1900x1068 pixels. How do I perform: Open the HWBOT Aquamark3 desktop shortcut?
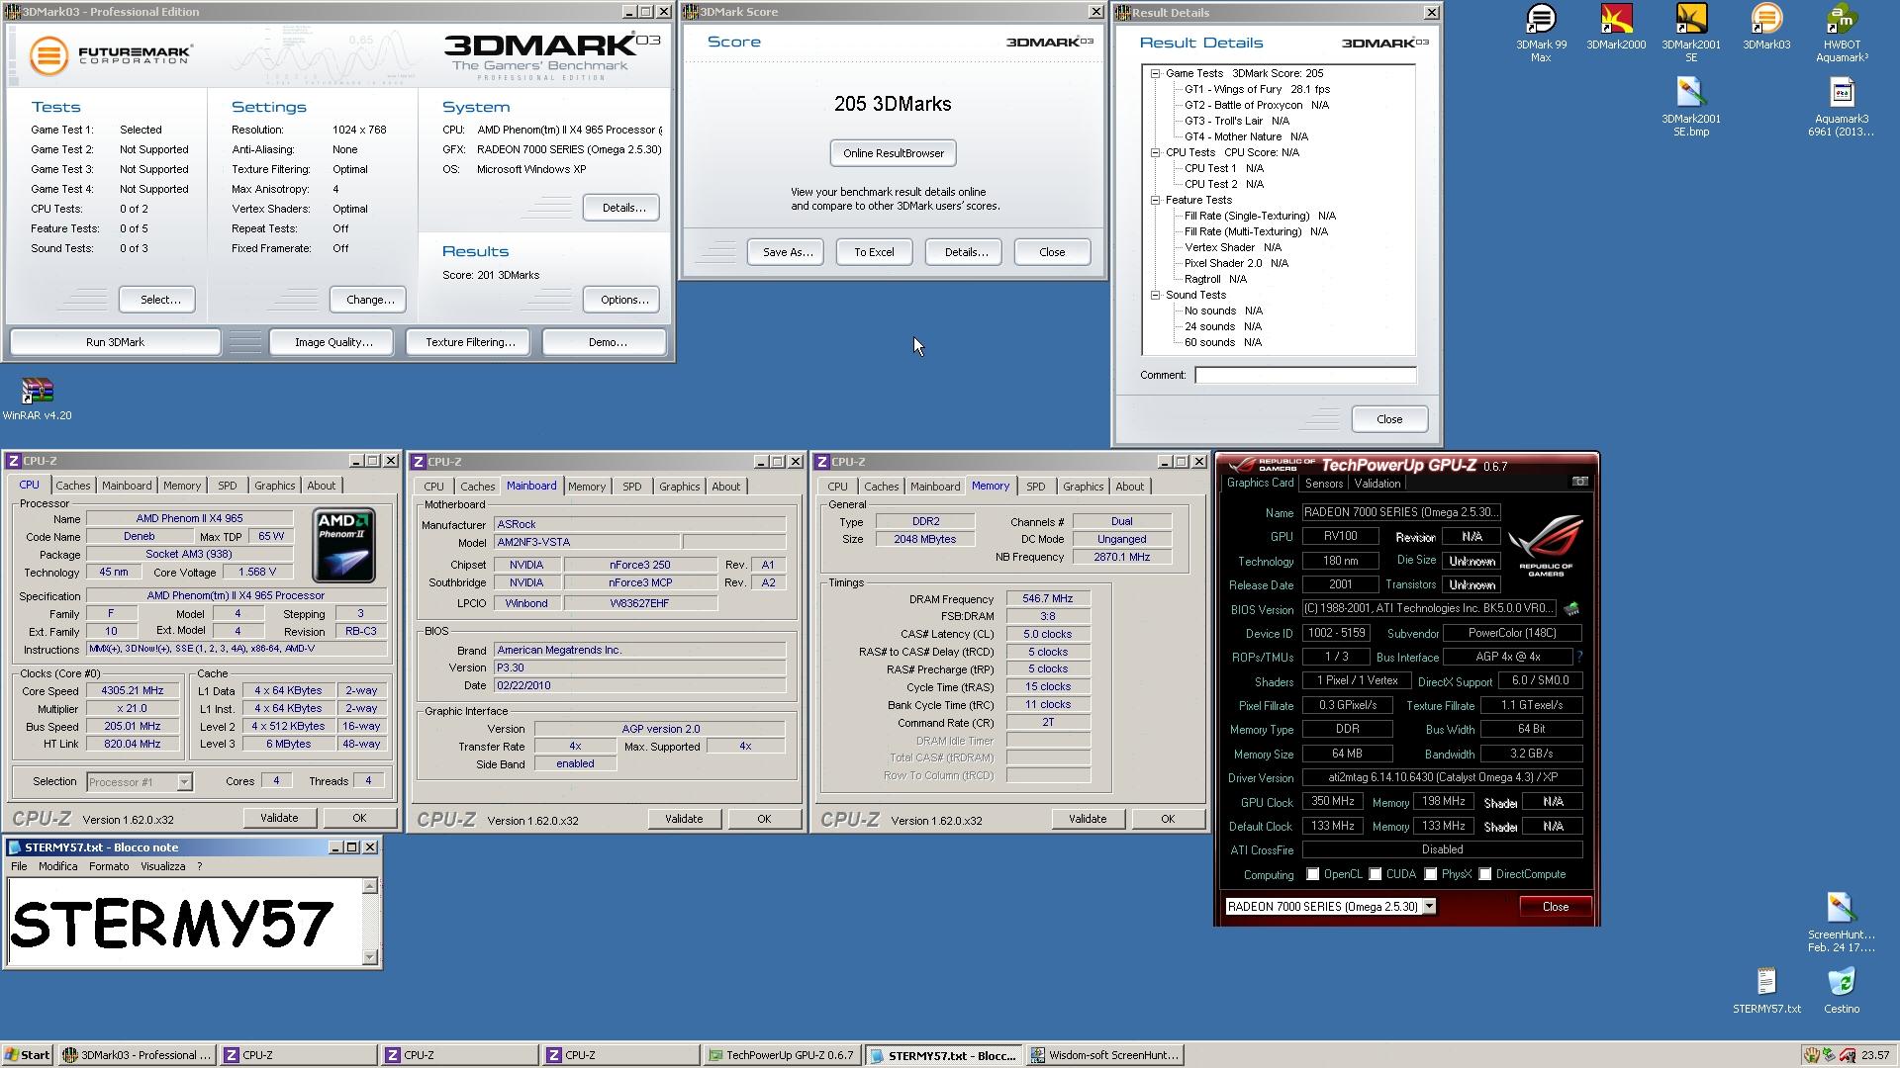(x=1842, y=33)
